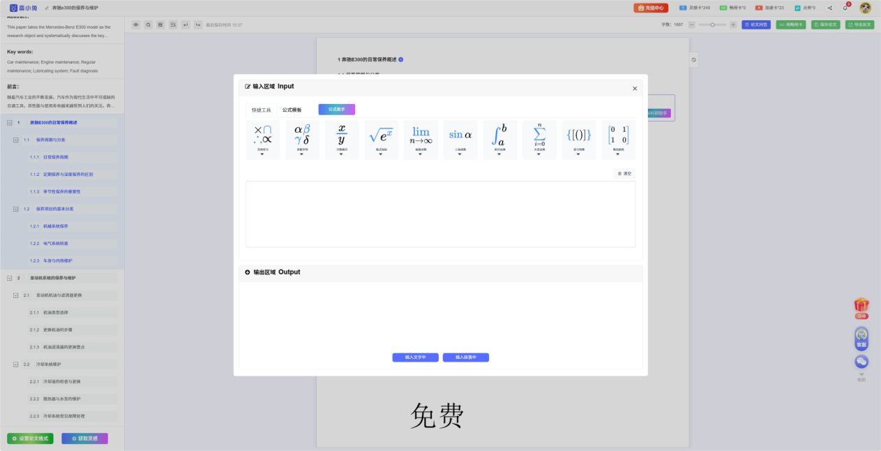Viewport: 881px width, 451px height.
Task: Collapse chapter 1 奔驰E300的日常保养概述
Action: click(9, 122)
